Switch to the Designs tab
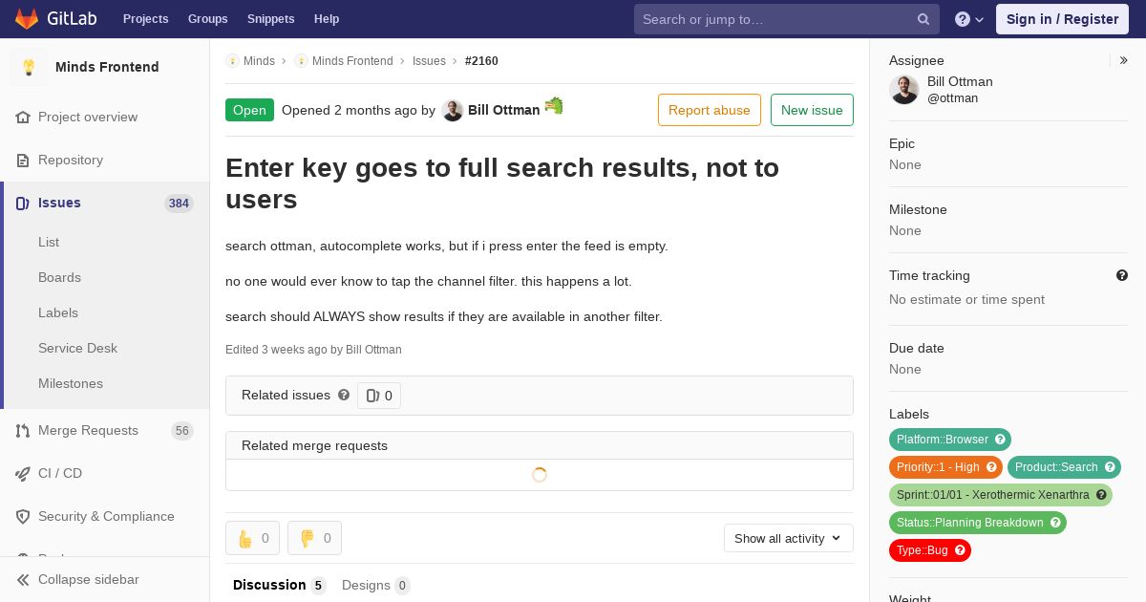 375,585
